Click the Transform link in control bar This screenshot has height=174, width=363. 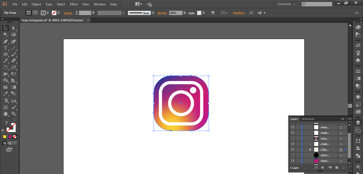[x=239, y=13]
